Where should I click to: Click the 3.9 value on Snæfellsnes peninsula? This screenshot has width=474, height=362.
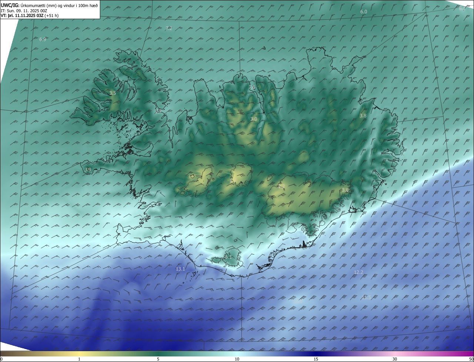pos(88,170)
